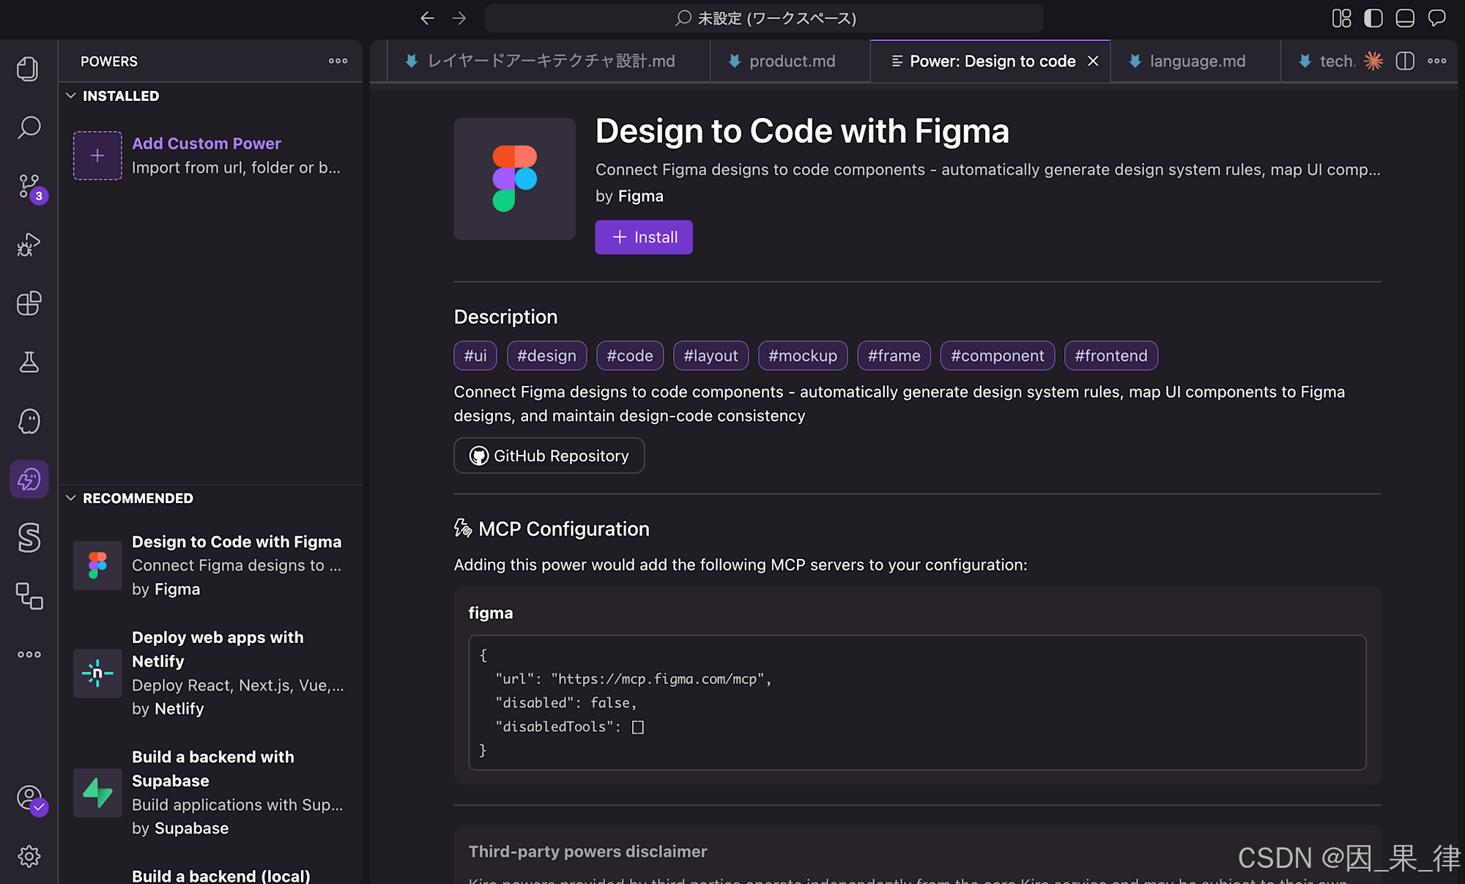The width and height of the screenshot is (1465, 884).
Task: Open the Accounts icon in activity bar
Action: tap(30, 798)
